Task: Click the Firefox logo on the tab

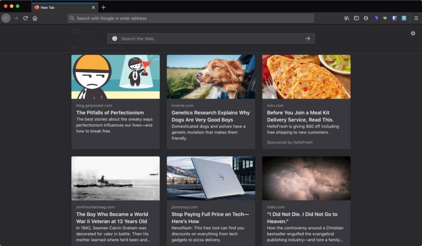Action: pos(37,7)
